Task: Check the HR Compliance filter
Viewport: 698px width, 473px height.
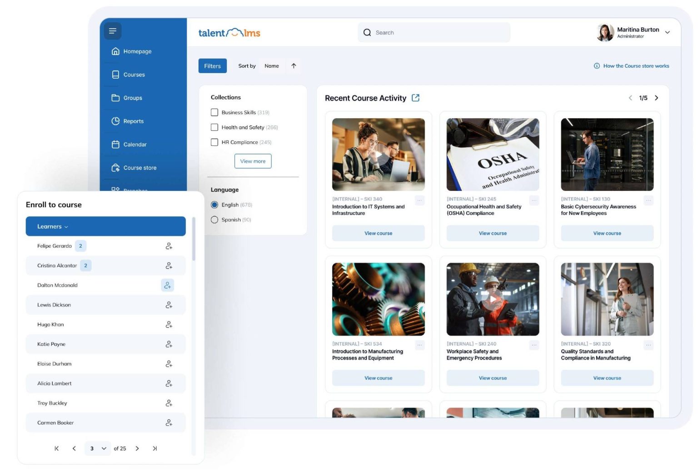Action: pyautogui.click(x=214, y=142)
